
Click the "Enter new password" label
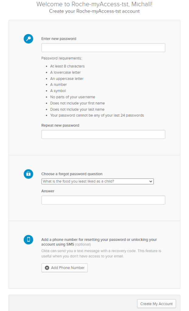tap(59, 39)
